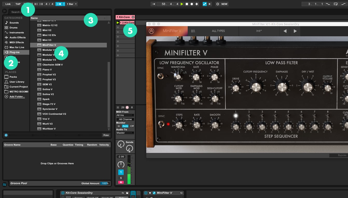
Task: Select the Audio Effects category
Action: [x=17, y=37]
